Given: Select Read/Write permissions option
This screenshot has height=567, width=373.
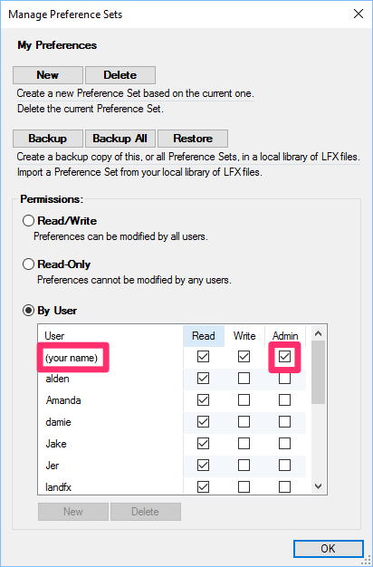Looking at the screenshot, I should pyautogui.click(x=29, y=221).
